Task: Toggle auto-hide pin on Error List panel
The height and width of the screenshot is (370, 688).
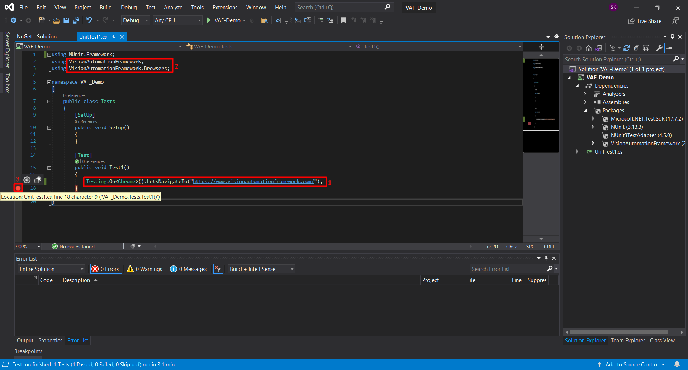Action: (x=546, y=258)
